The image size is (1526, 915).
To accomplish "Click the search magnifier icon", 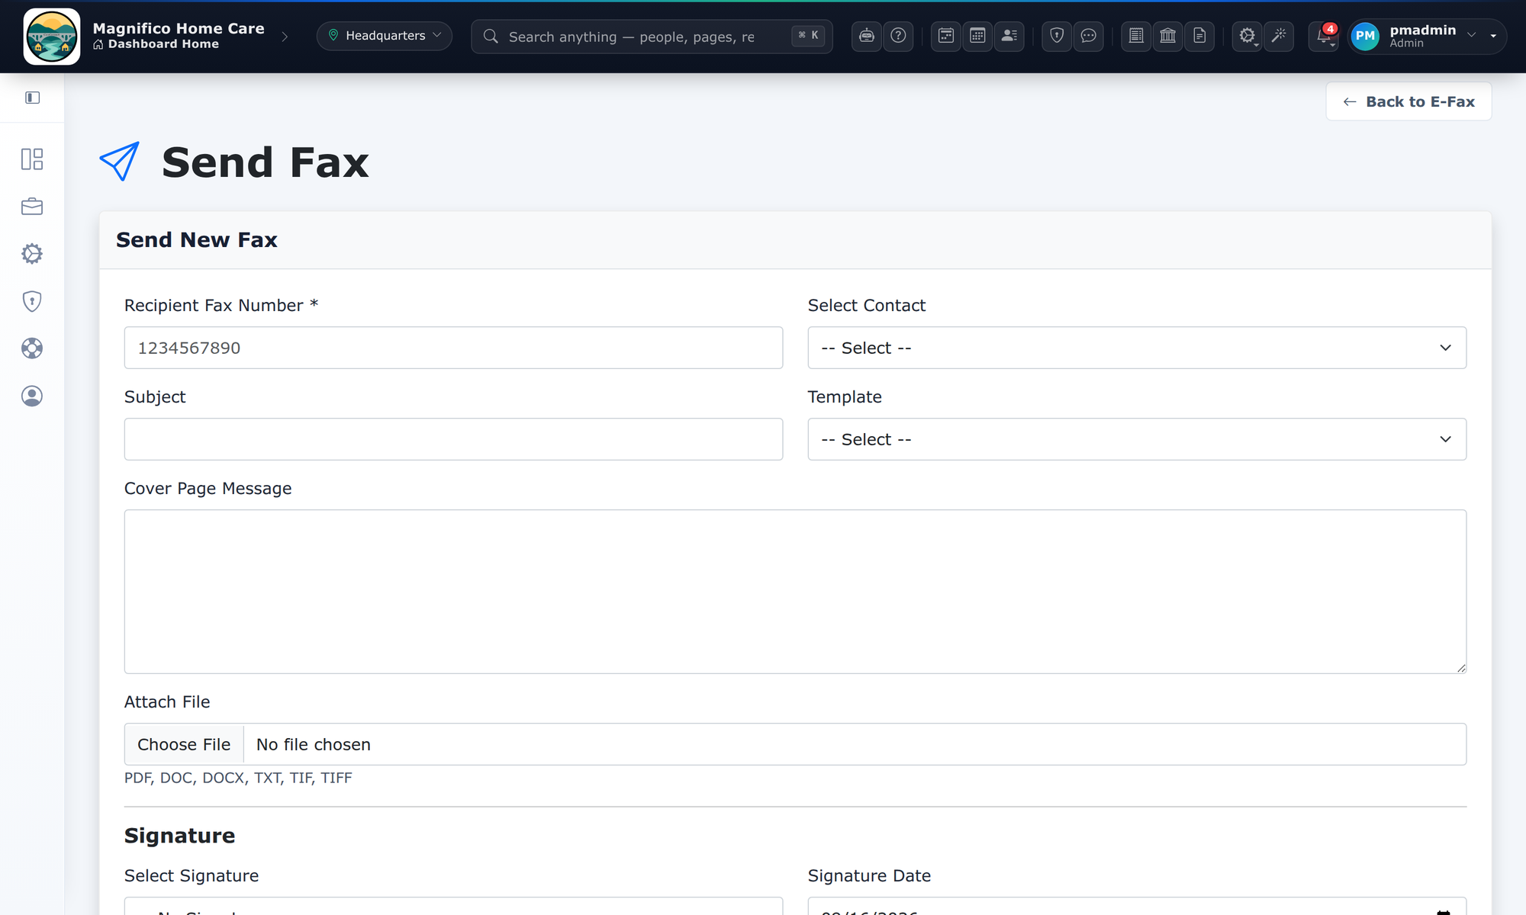I will coord(491,37).
